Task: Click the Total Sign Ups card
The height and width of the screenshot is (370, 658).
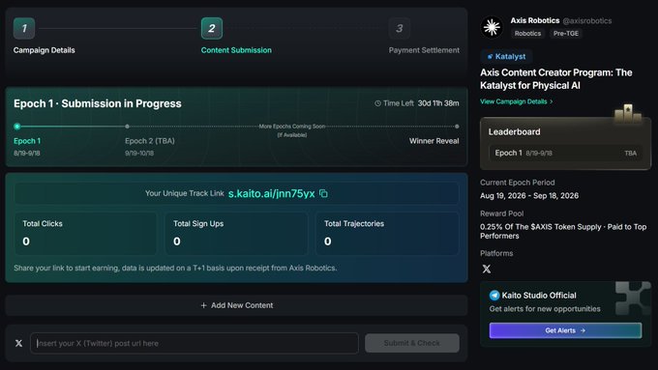Action: point(236,234)
